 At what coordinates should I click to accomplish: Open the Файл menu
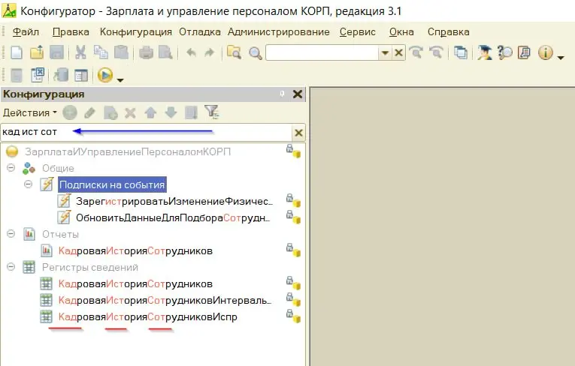click(26, 32)
